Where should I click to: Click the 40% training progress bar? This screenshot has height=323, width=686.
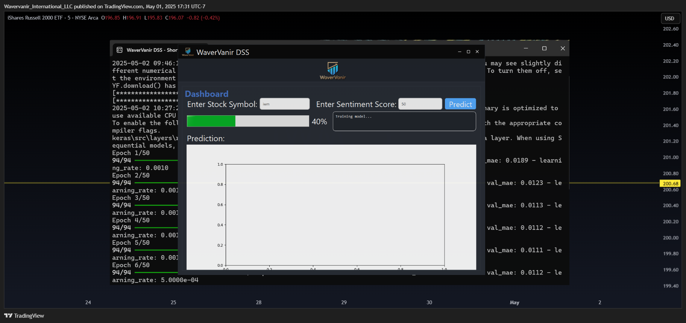pos(248,121)
